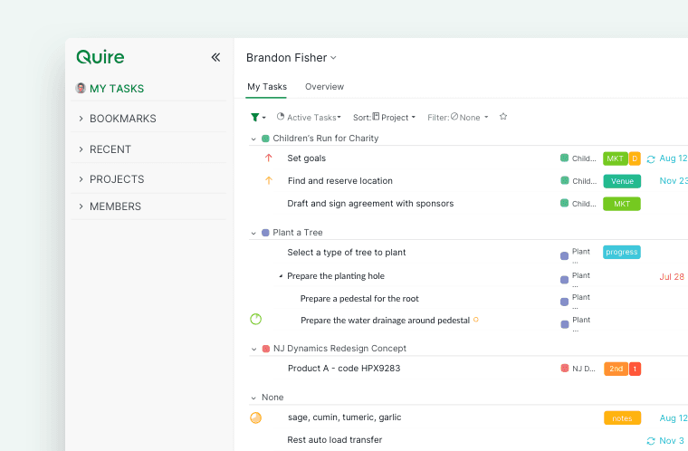
Task: Expand the BOOKMARKS section
Action: [81, 118]
